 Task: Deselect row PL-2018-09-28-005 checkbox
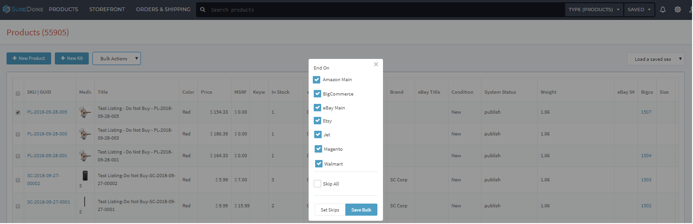18,112
